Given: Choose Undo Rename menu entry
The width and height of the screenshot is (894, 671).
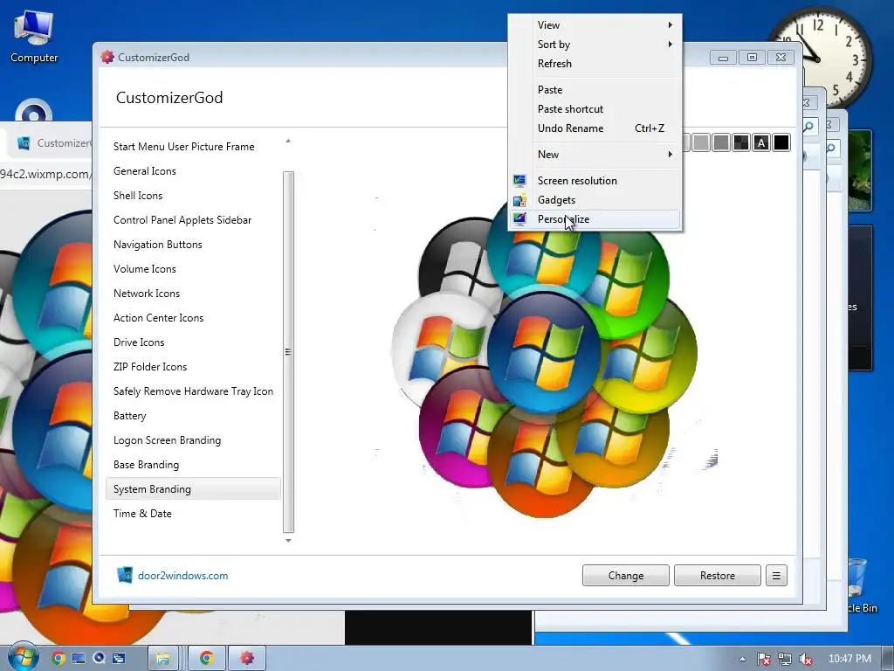Looking at the screenshot, I should click(595, 128).
